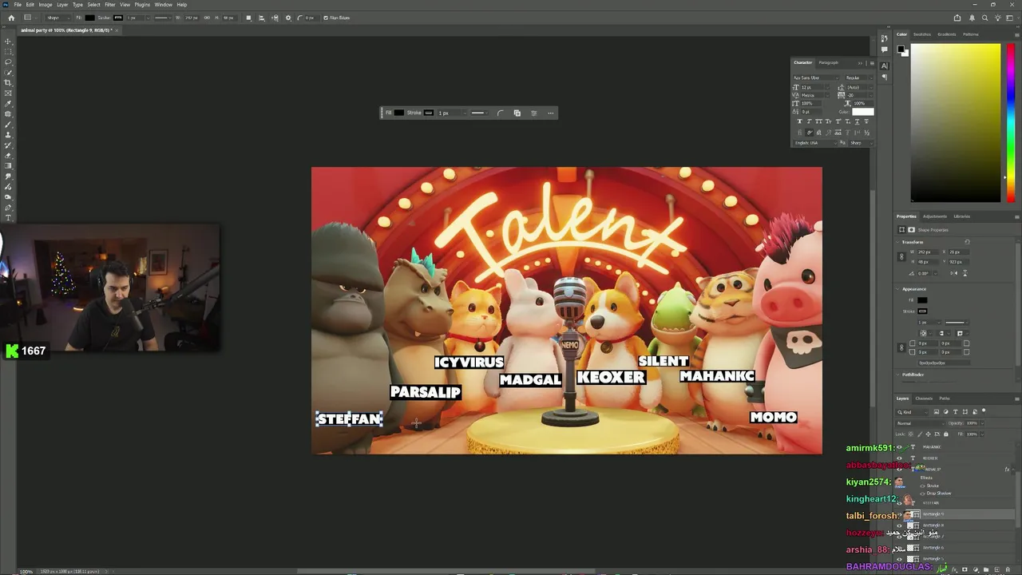Open layer filter Kind dropdown
This screenshot has height=575, width=1022.
tap(912, 412)
